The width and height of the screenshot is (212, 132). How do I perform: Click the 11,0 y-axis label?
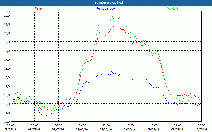7,113
